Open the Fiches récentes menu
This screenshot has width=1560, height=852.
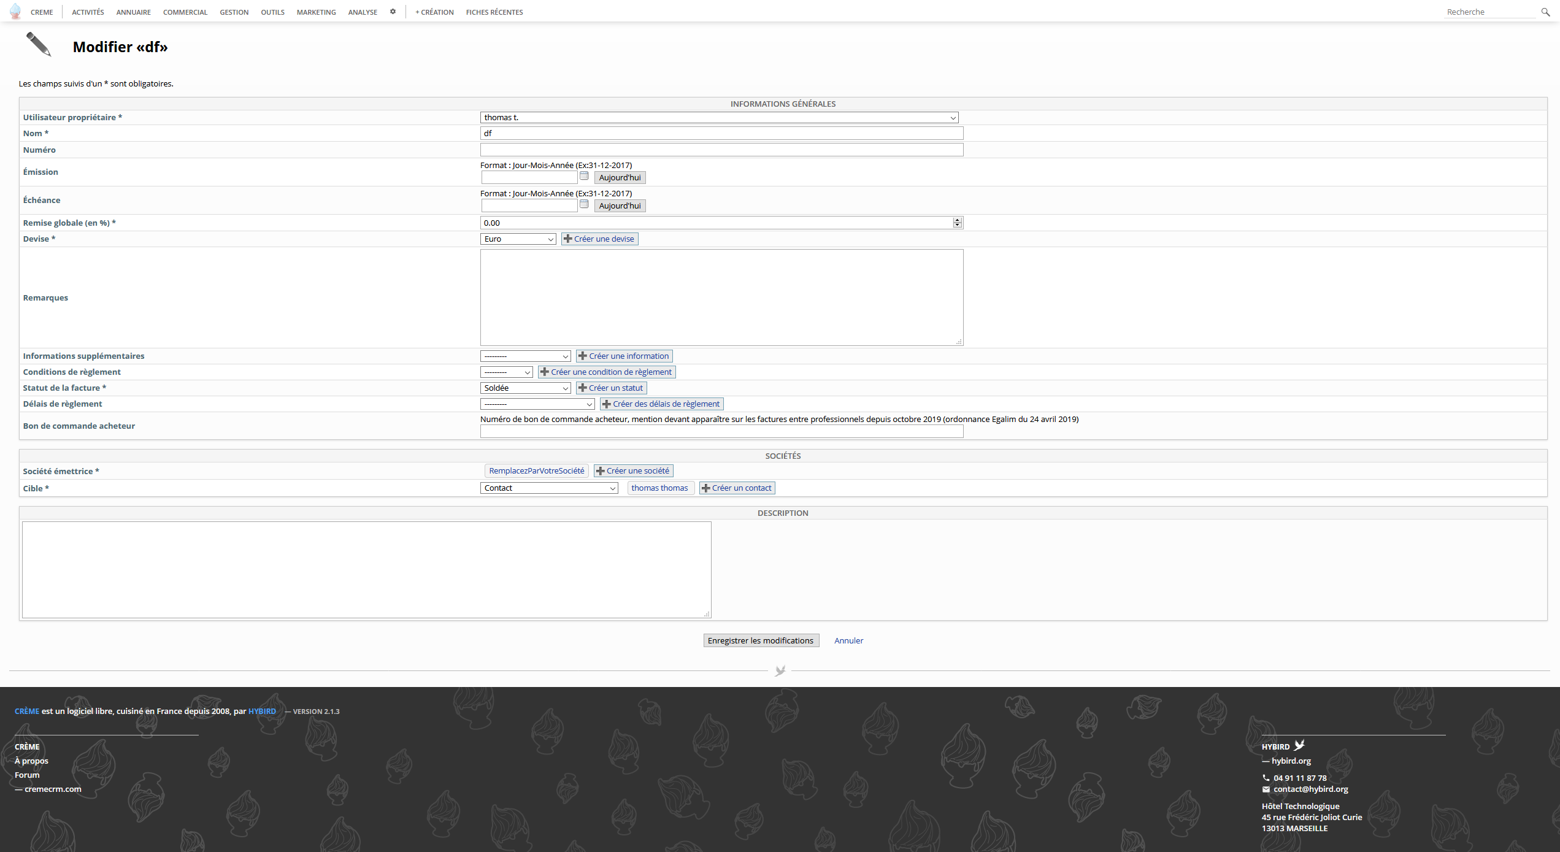[494, 12]
